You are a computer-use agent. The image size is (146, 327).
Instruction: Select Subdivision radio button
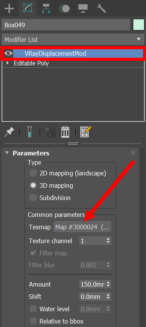click(x=33, y=198)
